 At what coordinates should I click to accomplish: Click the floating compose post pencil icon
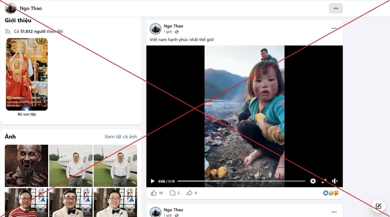(x=379, y=206)
